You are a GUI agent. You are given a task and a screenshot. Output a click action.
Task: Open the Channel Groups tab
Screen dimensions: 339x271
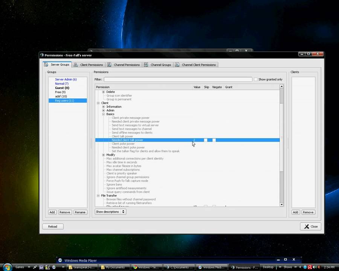[158, 65]
